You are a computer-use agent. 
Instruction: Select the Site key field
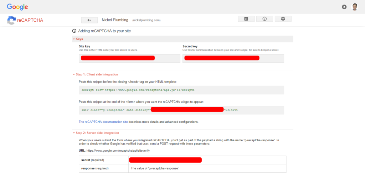coord(130,58)
